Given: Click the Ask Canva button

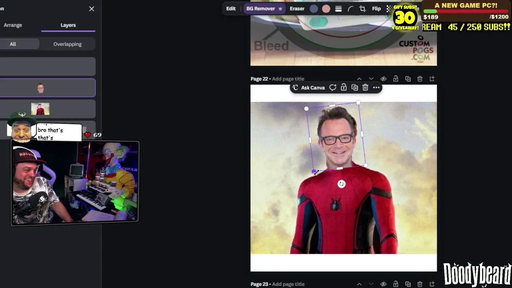Looking at the screenshot, I should point(308,88).
